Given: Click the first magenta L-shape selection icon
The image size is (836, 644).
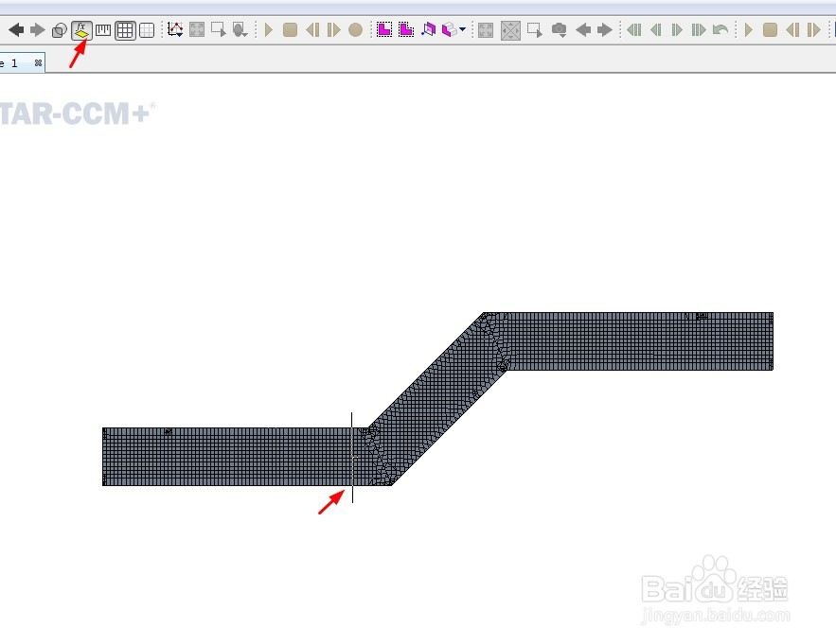Looking at the screenshot, I should (384, 29).
